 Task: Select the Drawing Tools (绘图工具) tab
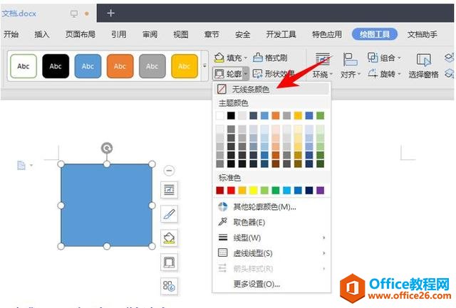point(375,34)
